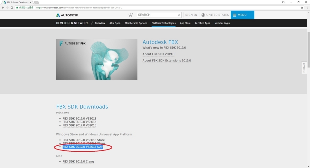Open About FBX SDK Extensions 2019.0
The width and height of the screenshot is (310, 168).
tap(167, 61)
